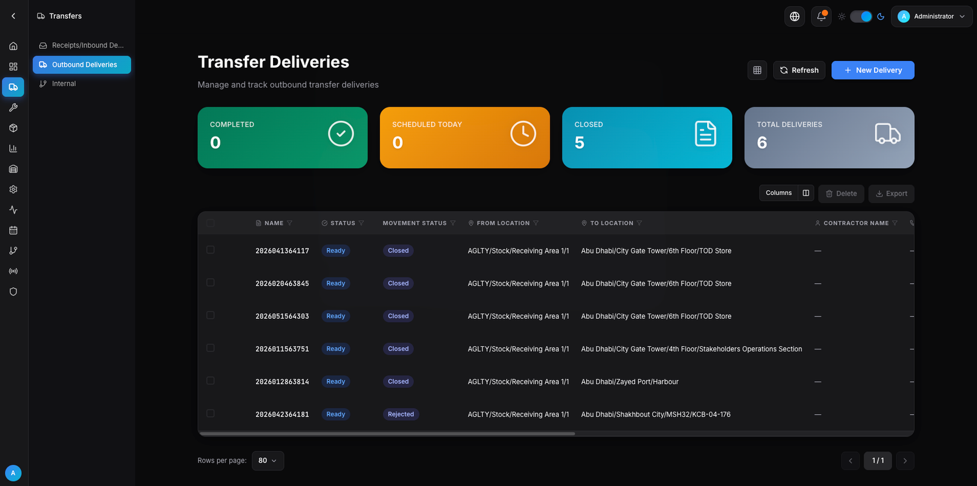The height and width of the screenshot is (486, 977).
Task: Click the user avatar at sidebar bottom
Action: point(13,473)
